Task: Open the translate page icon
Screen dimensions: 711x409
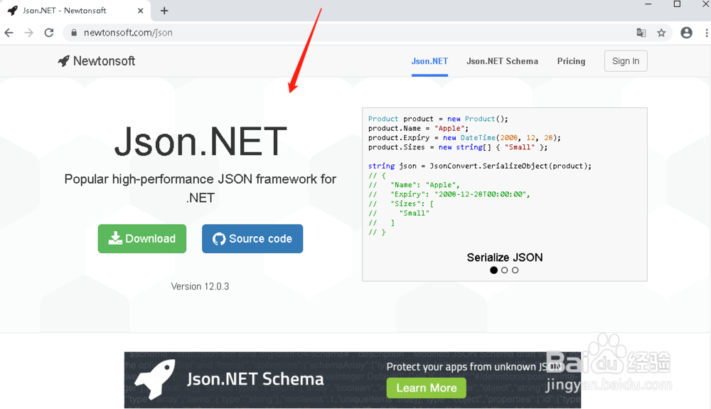Action: click(x=641, y=33)
